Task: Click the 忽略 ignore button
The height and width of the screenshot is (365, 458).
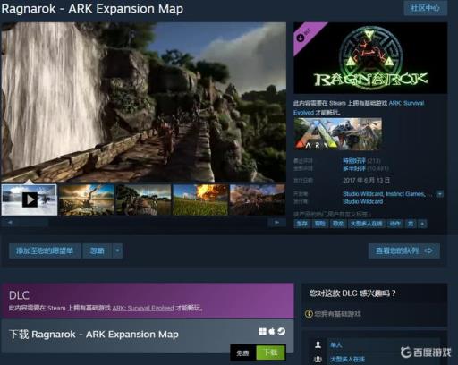Action: [x=98, y=250]
